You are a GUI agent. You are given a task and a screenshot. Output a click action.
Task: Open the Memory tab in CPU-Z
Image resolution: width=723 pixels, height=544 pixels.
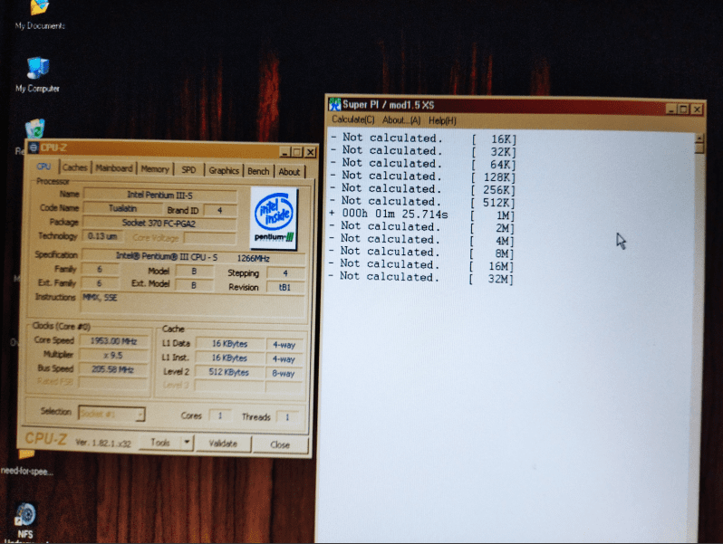click(155, 169)
